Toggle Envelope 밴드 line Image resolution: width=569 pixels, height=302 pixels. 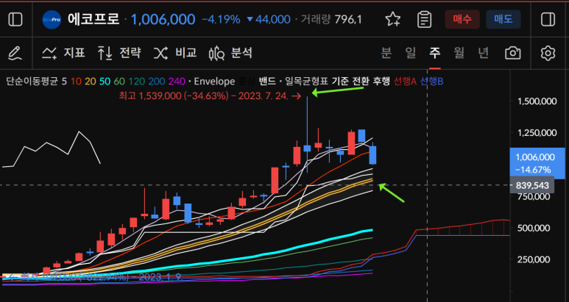coord(267,82)
